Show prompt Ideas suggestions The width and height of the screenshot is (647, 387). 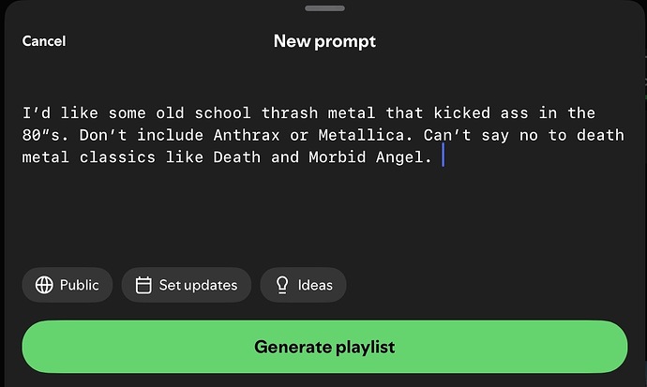[313, 285]
